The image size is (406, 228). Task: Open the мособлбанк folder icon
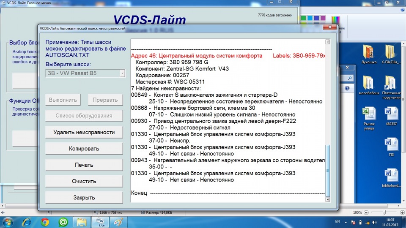[x=369, y=85]
